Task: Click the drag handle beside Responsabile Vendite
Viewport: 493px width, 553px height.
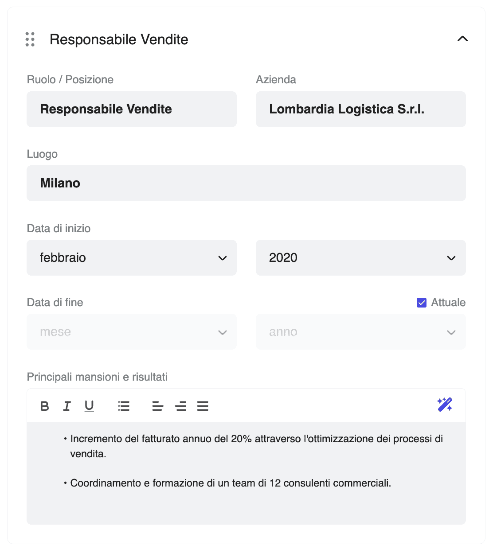Action: coord(30,39)
